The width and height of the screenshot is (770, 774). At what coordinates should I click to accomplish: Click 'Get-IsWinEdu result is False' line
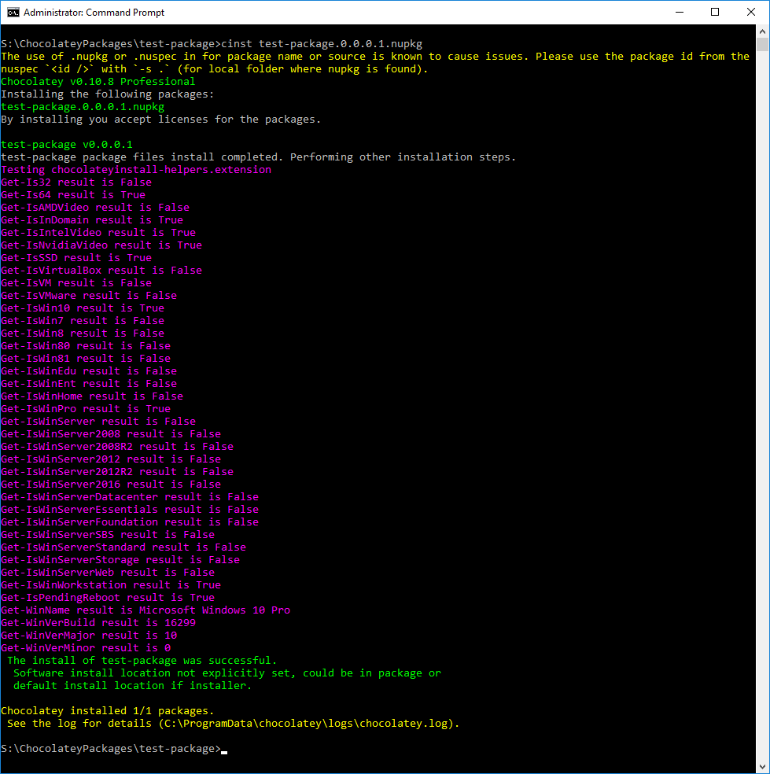[89, 371]
